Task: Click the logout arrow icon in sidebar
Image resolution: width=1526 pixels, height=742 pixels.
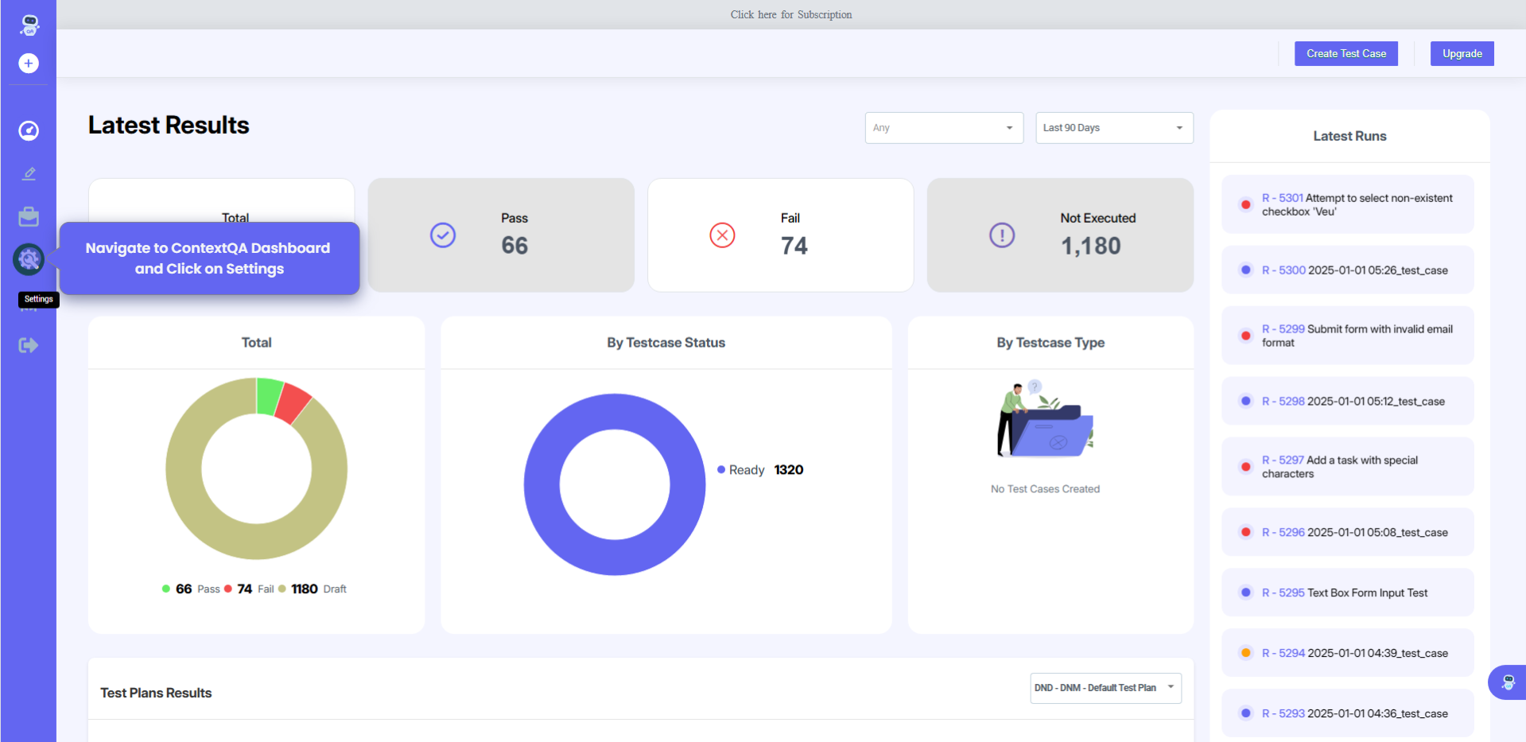Action: 29,345
